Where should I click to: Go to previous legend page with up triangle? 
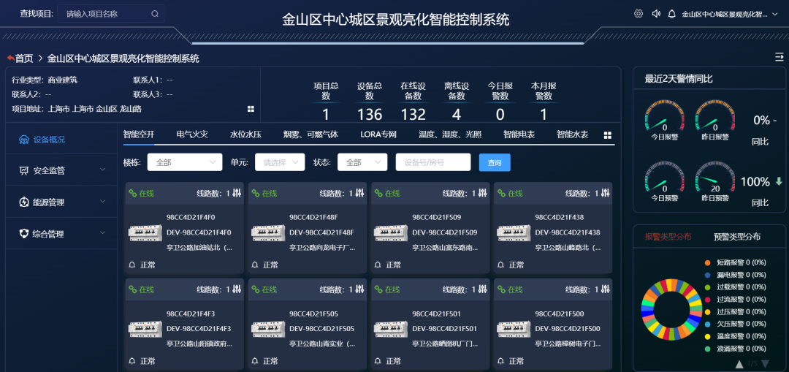point(739,364)
